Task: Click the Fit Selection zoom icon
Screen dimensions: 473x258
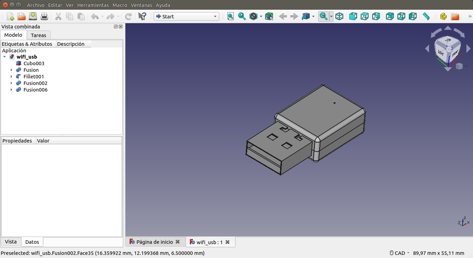Action: tap(242, 16)
